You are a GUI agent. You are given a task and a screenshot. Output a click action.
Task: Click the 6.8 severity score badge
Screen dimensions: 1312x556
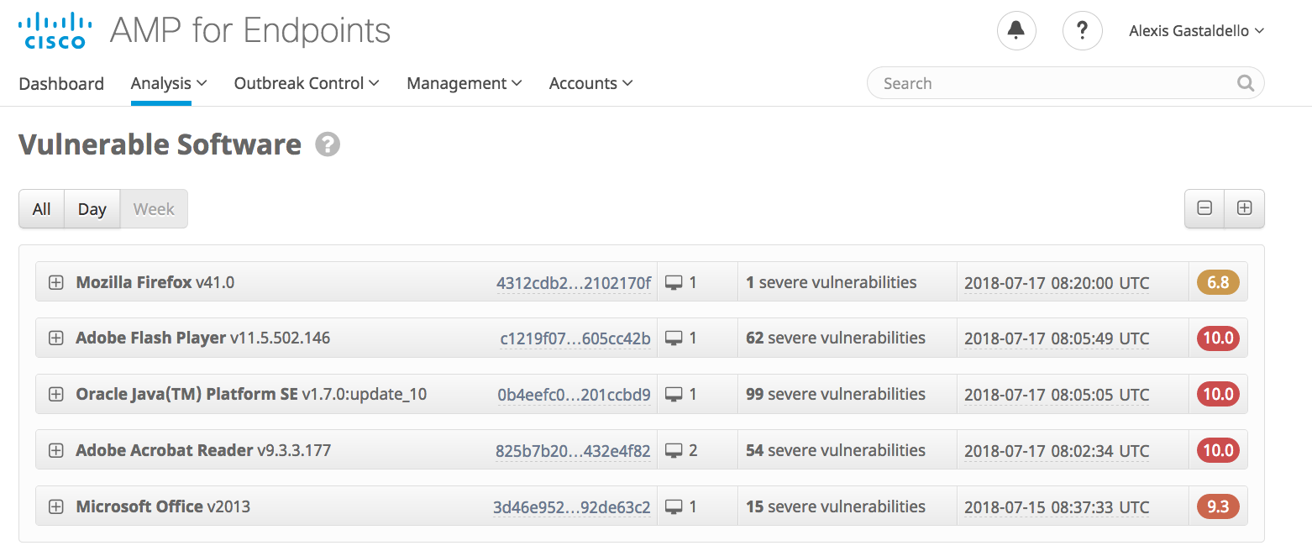click(1218, 283)
